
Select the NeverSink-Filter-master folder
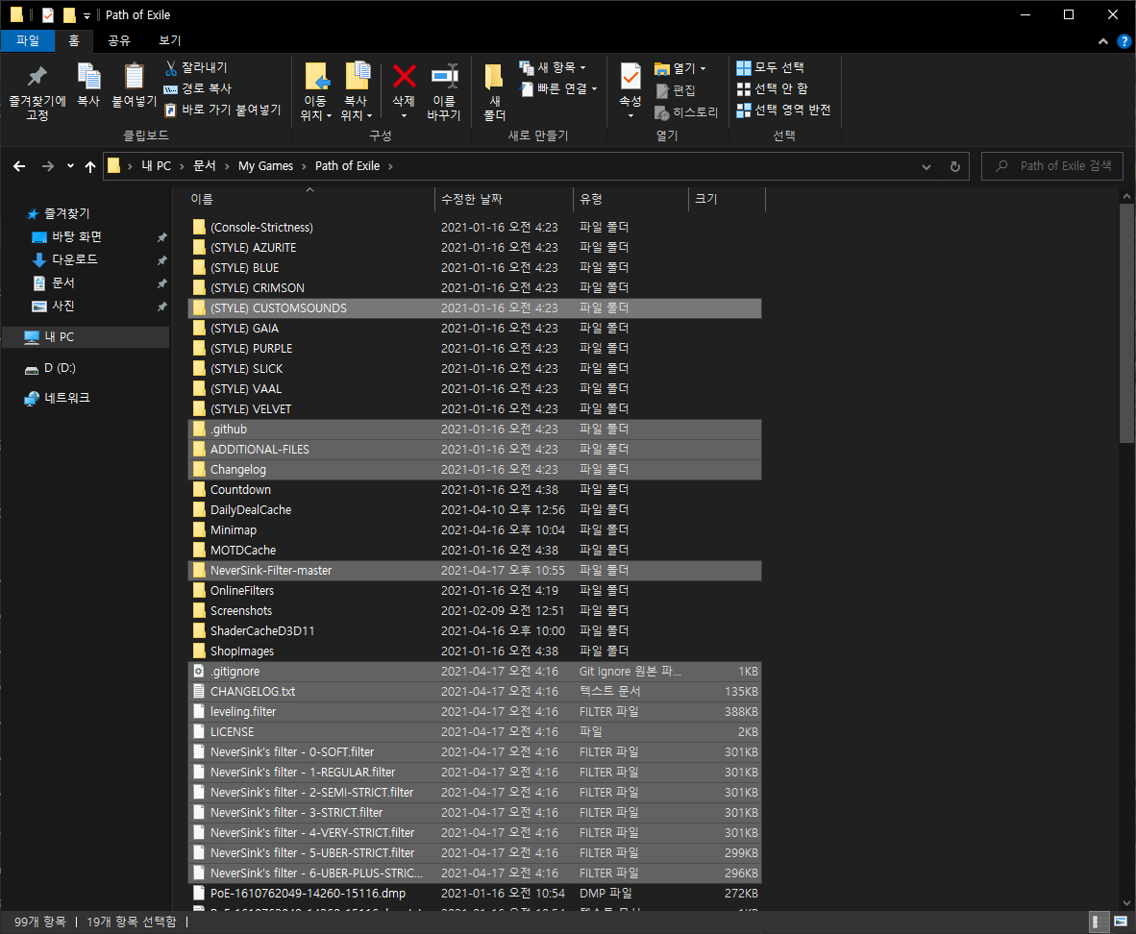point(475,571)
